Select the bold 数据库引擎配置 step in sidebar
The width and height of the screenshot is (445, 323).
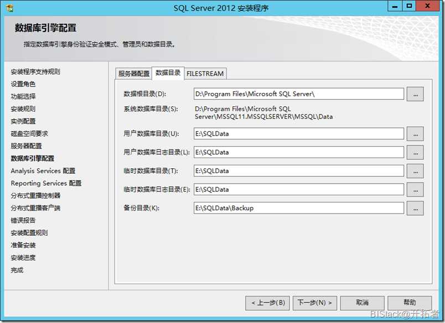[32, 159]
